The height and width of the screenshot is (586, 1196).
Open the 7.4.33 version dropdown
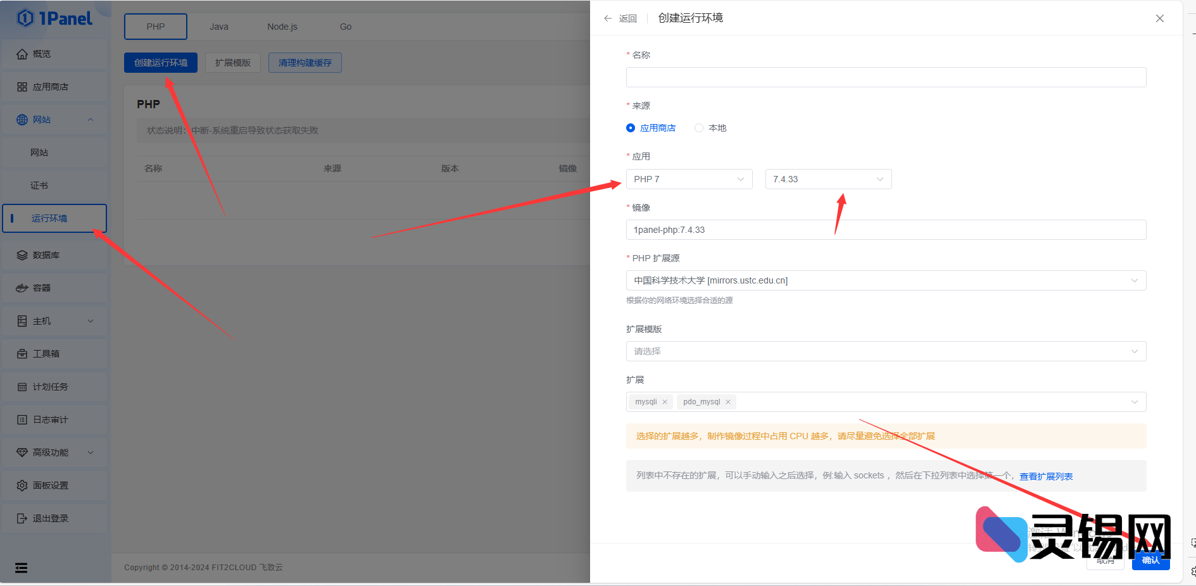click(x=828, y=179)
